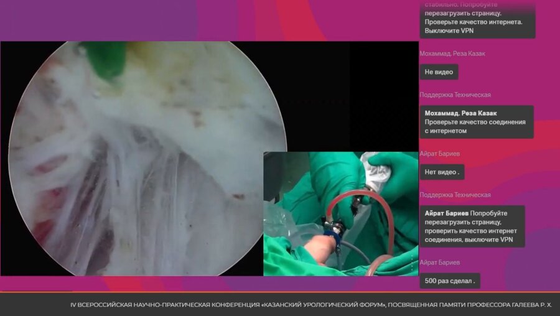Open "Айрат Бариев" name above "Нет видео"
560x316 pixels.
click(439, 154)
